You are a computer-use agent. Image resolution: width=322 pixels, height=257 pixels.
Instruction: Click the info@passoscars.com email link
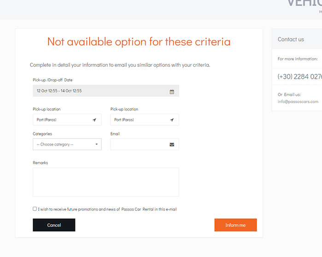point(298,101)
